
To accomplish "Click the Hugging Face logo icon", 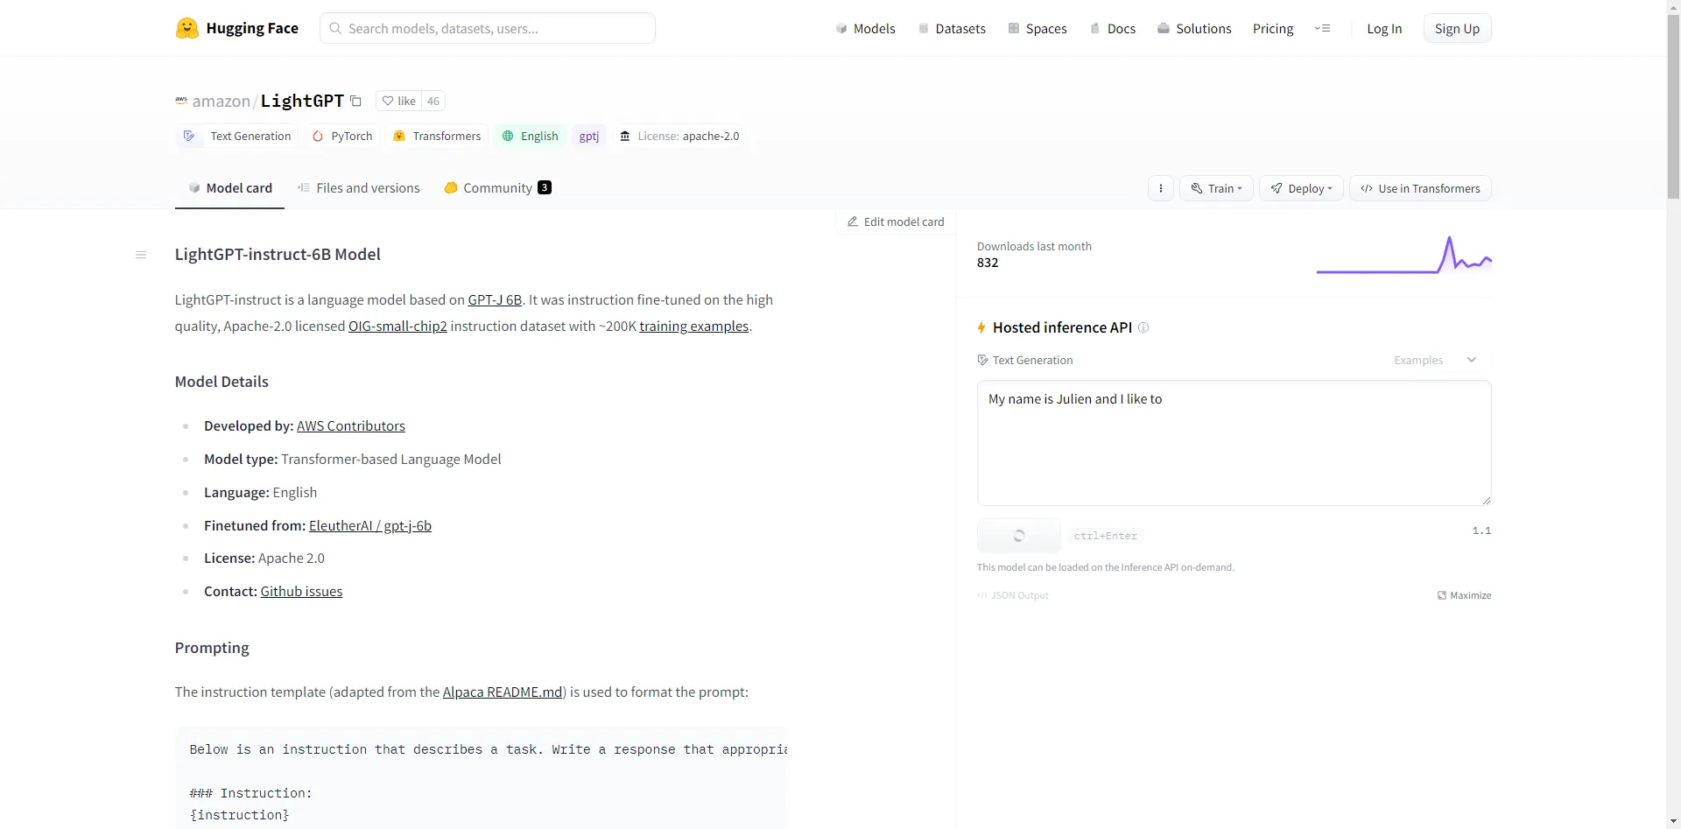I will [186, 28].
